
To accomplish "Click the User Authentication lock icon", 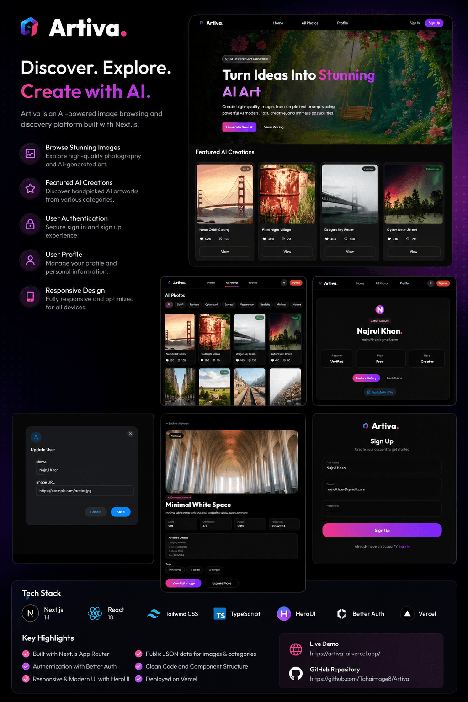I will coord(30,224).
